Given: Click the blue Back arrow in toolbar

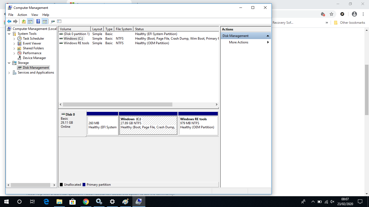Looking at the screenshot, I should coord(9,21).
